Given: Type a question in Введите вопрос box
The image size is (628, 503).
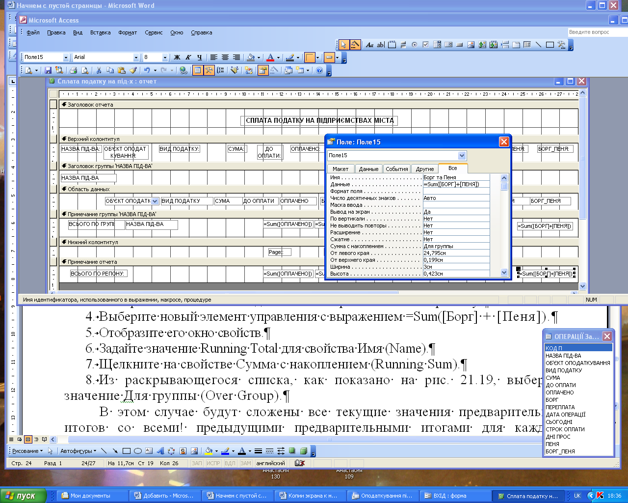Looking at the screenshot, I should tap(598, 32).
